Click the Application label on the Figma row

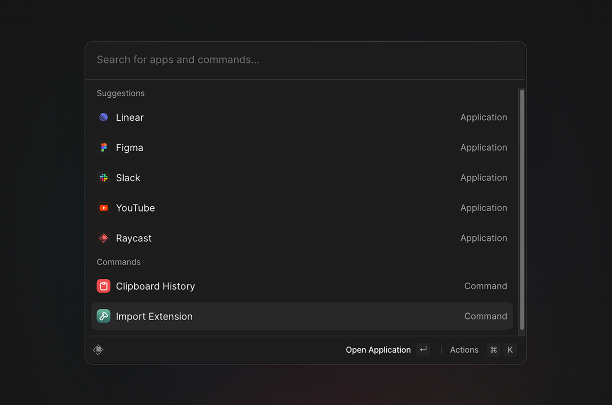coord(484,147)
